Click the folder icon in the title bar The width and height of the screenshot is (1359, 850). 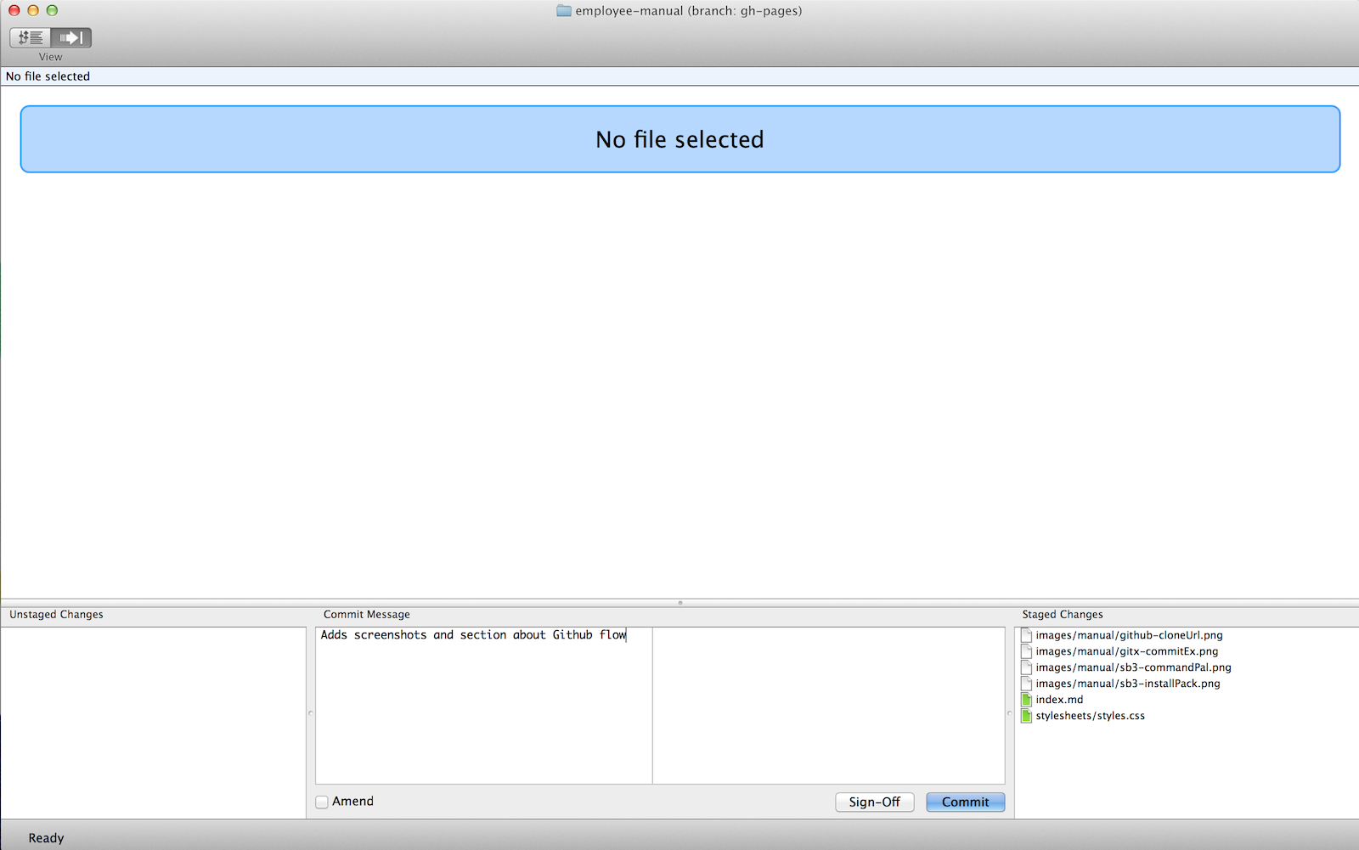[563, 11]
